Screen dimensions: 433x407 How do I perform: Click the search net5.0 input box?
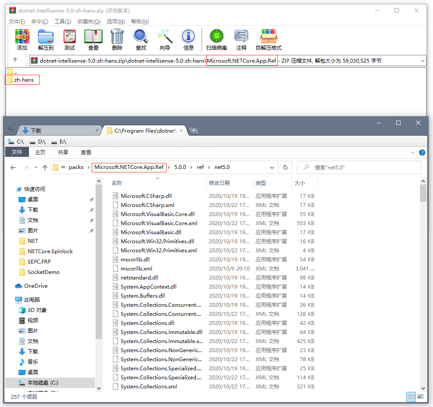point(359,167)
